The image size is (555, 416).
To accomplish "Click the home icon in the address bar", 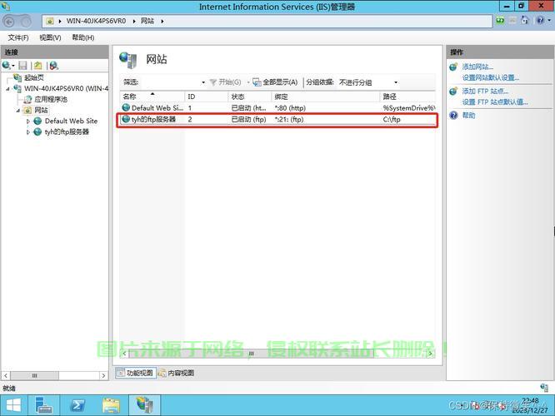I will (x=524, y=21).
